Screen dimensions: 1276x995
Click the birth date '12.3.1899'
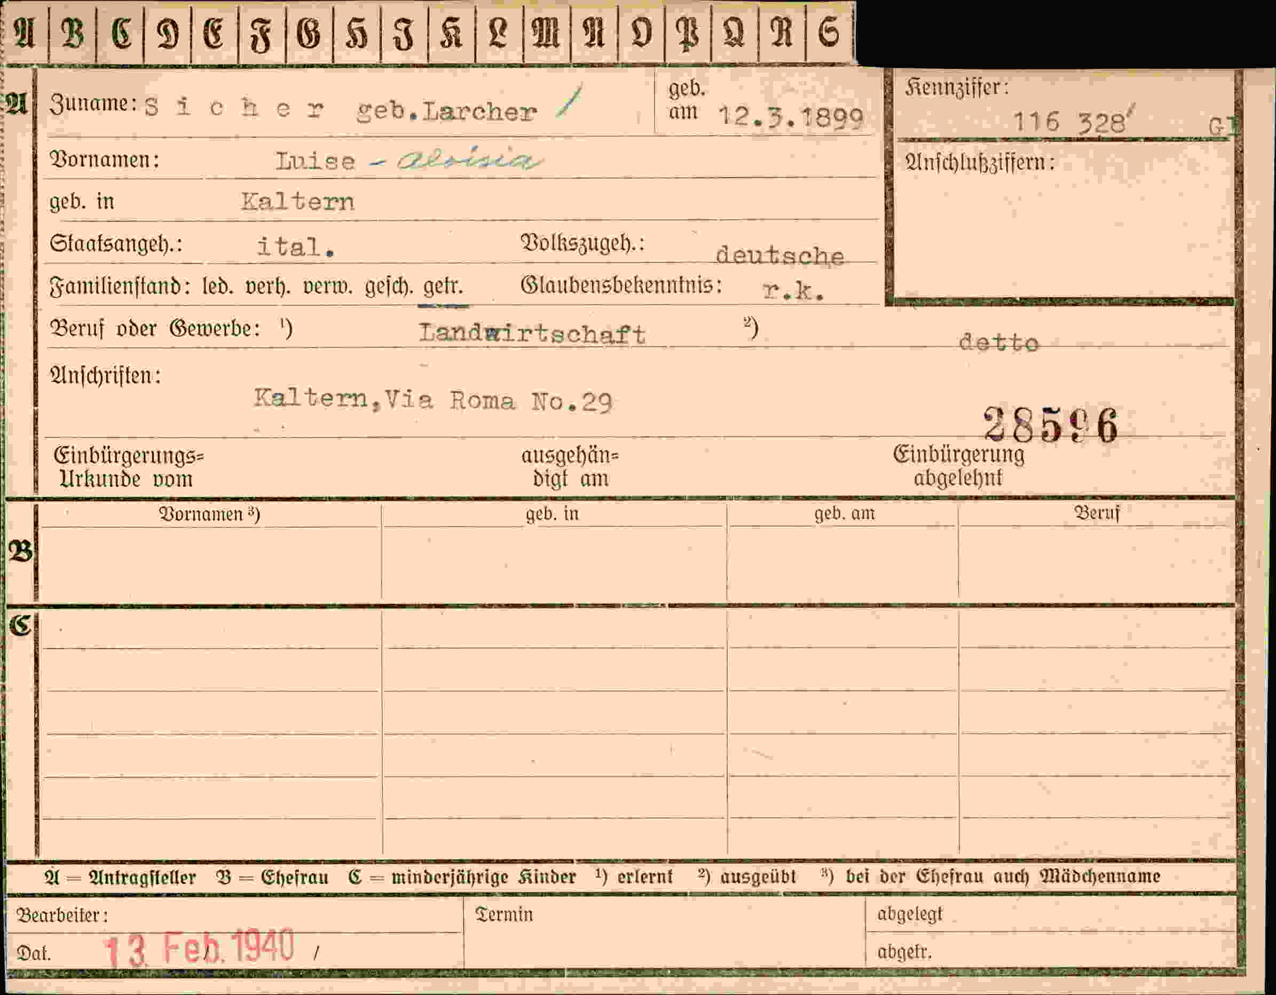coord(791,117)
